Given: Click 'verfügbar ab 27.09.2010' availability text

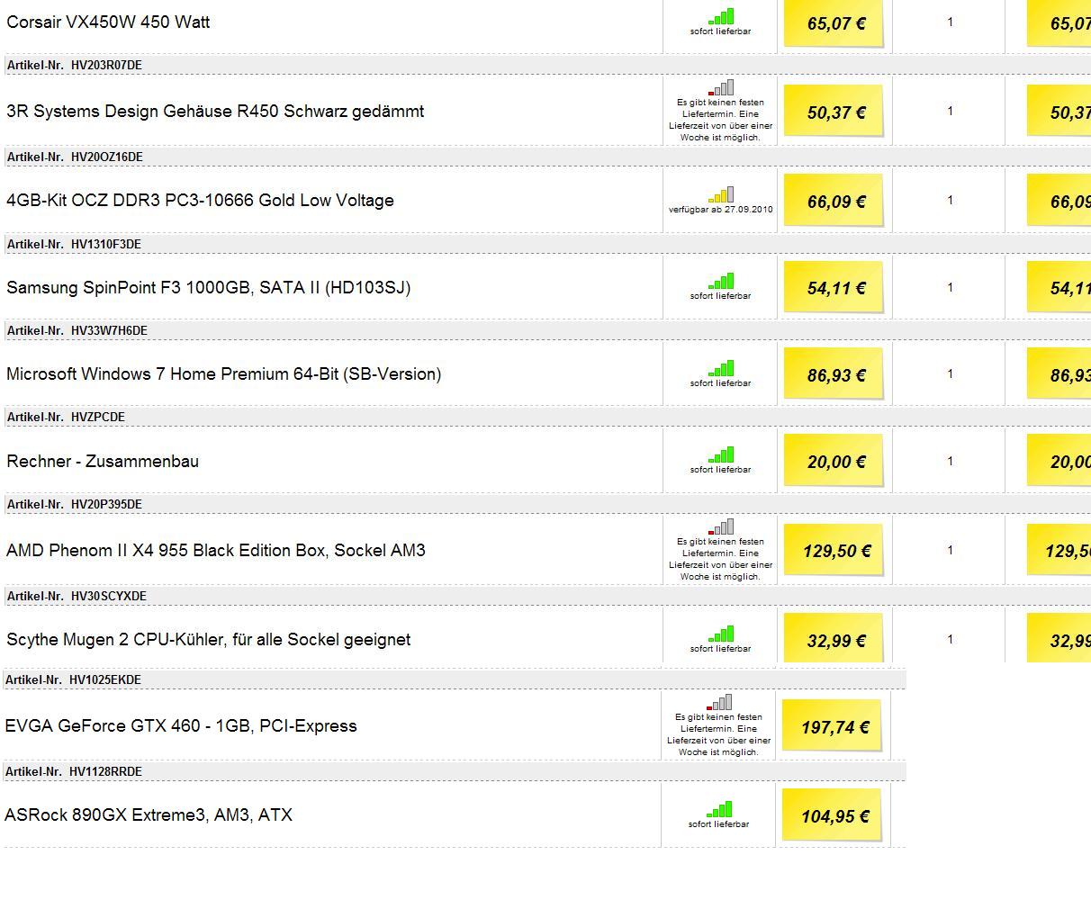Looking at the screenshot, I should tap(721, 210).
